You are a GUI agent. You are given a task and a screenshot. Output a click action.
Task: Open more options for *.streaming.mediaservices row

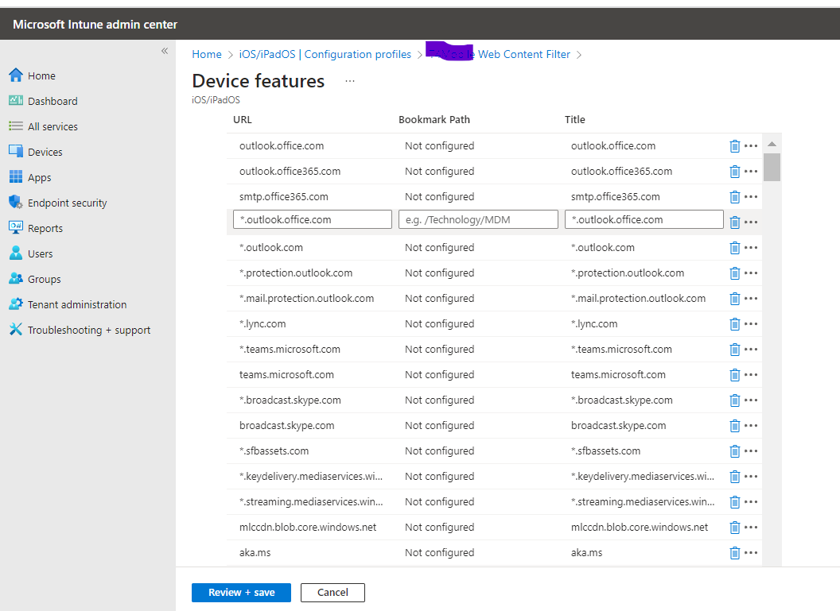(x=751, y=502)
